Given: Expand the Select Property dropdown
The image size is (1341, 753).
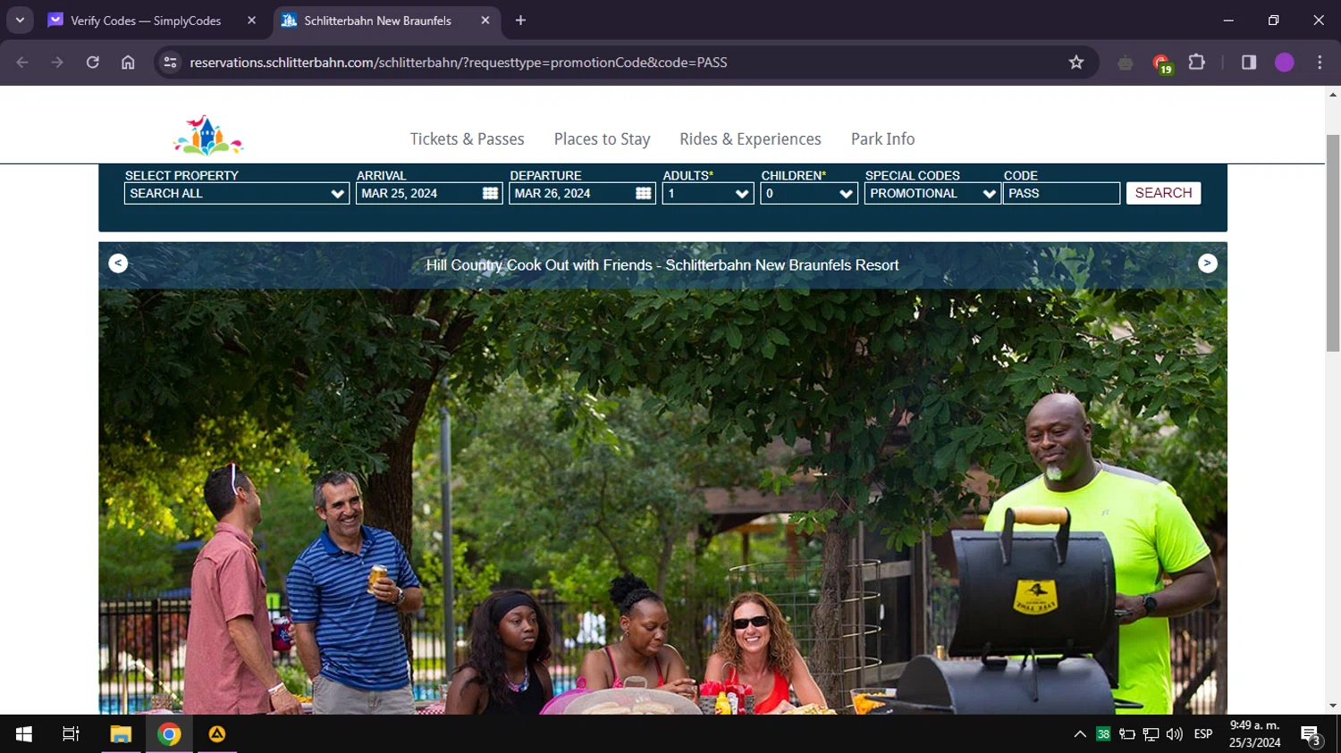Looking at the screenshot, I should tap(237, 193).
